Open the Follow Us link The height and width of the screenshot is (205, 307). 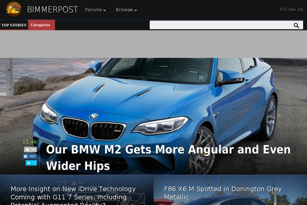[291, 9]
